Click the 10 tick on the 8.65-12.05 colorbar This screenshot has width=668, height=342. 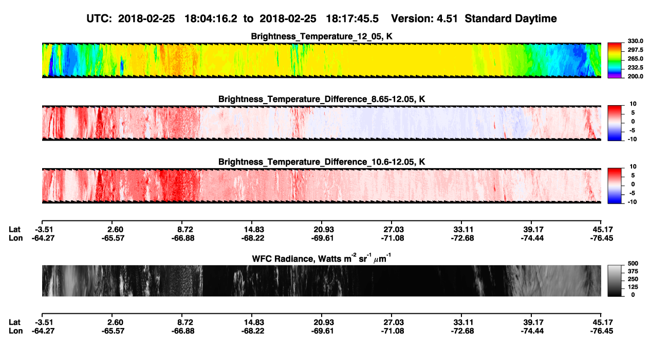point(632,104)
